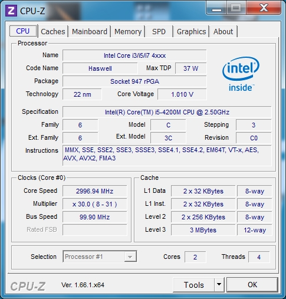Click the OK button
Screen dimensions: 286x299
pos(252,284)
